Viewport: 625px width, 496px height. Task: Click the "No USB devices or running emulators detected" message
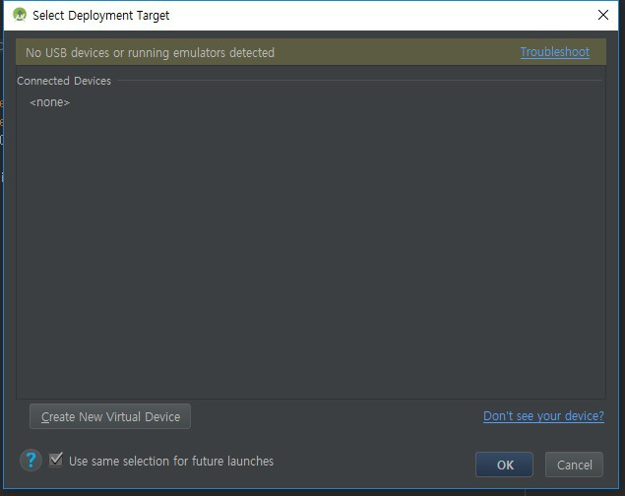pyautogui.click(x=150, y=52)
